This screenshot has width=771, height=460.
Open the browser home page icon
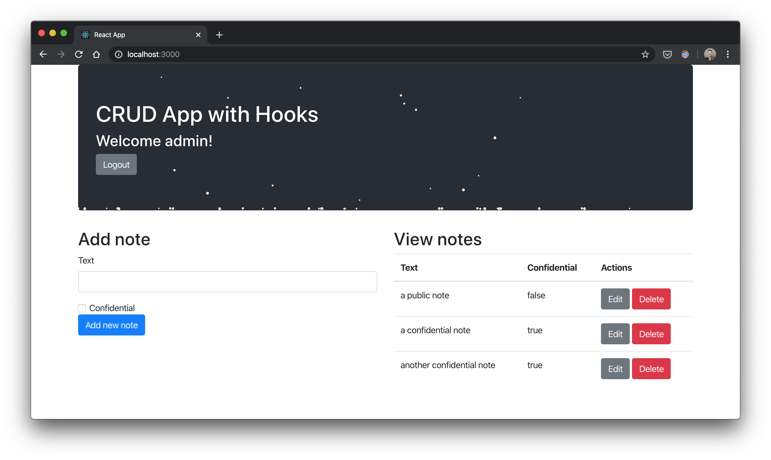coord(96,54)
